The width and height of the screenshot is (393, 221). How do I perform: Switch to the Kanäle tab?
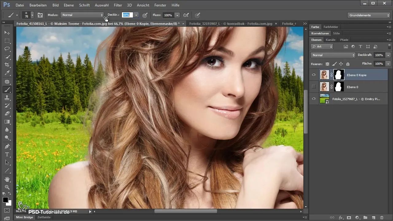[x=330, y=40]
